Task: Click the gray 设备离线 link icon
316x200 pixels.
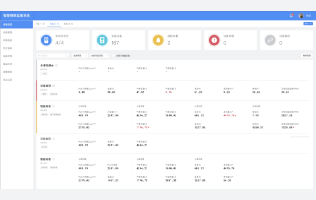Action: click(x=270, y=40)
